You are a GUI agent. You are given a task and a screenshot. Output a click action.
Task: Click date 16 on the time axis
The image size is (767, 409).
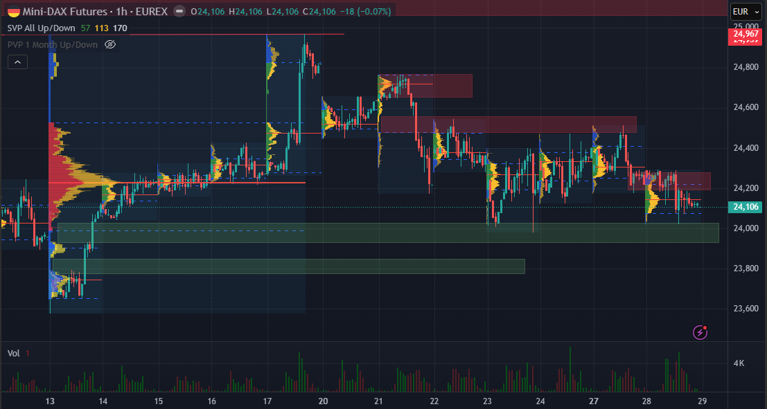212,401
